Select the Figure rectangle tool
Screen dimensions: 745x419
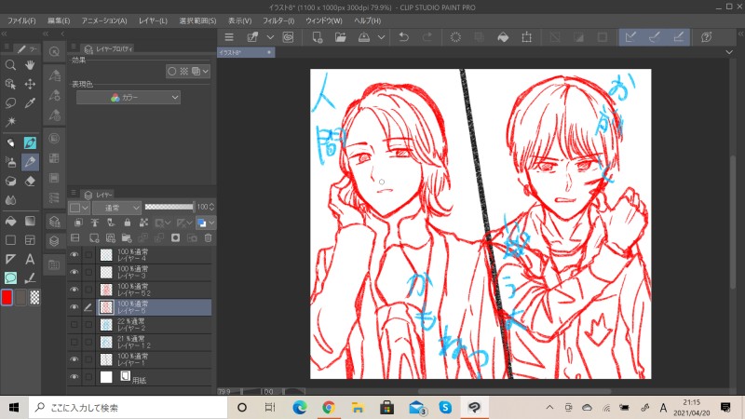pyautogui.click(x=10, y=240)
